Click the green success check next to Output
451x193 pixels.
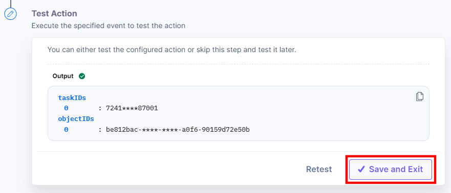coord(82,76)
